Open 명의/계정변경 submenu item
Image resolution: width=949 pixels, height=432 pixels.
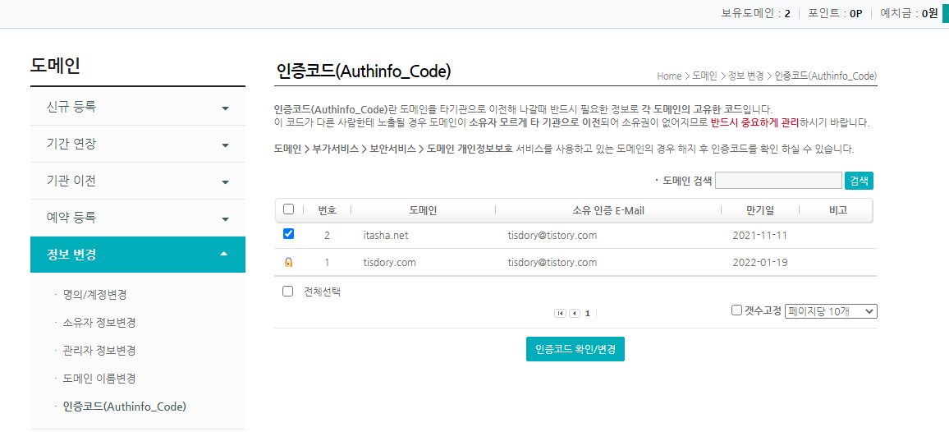94,295
